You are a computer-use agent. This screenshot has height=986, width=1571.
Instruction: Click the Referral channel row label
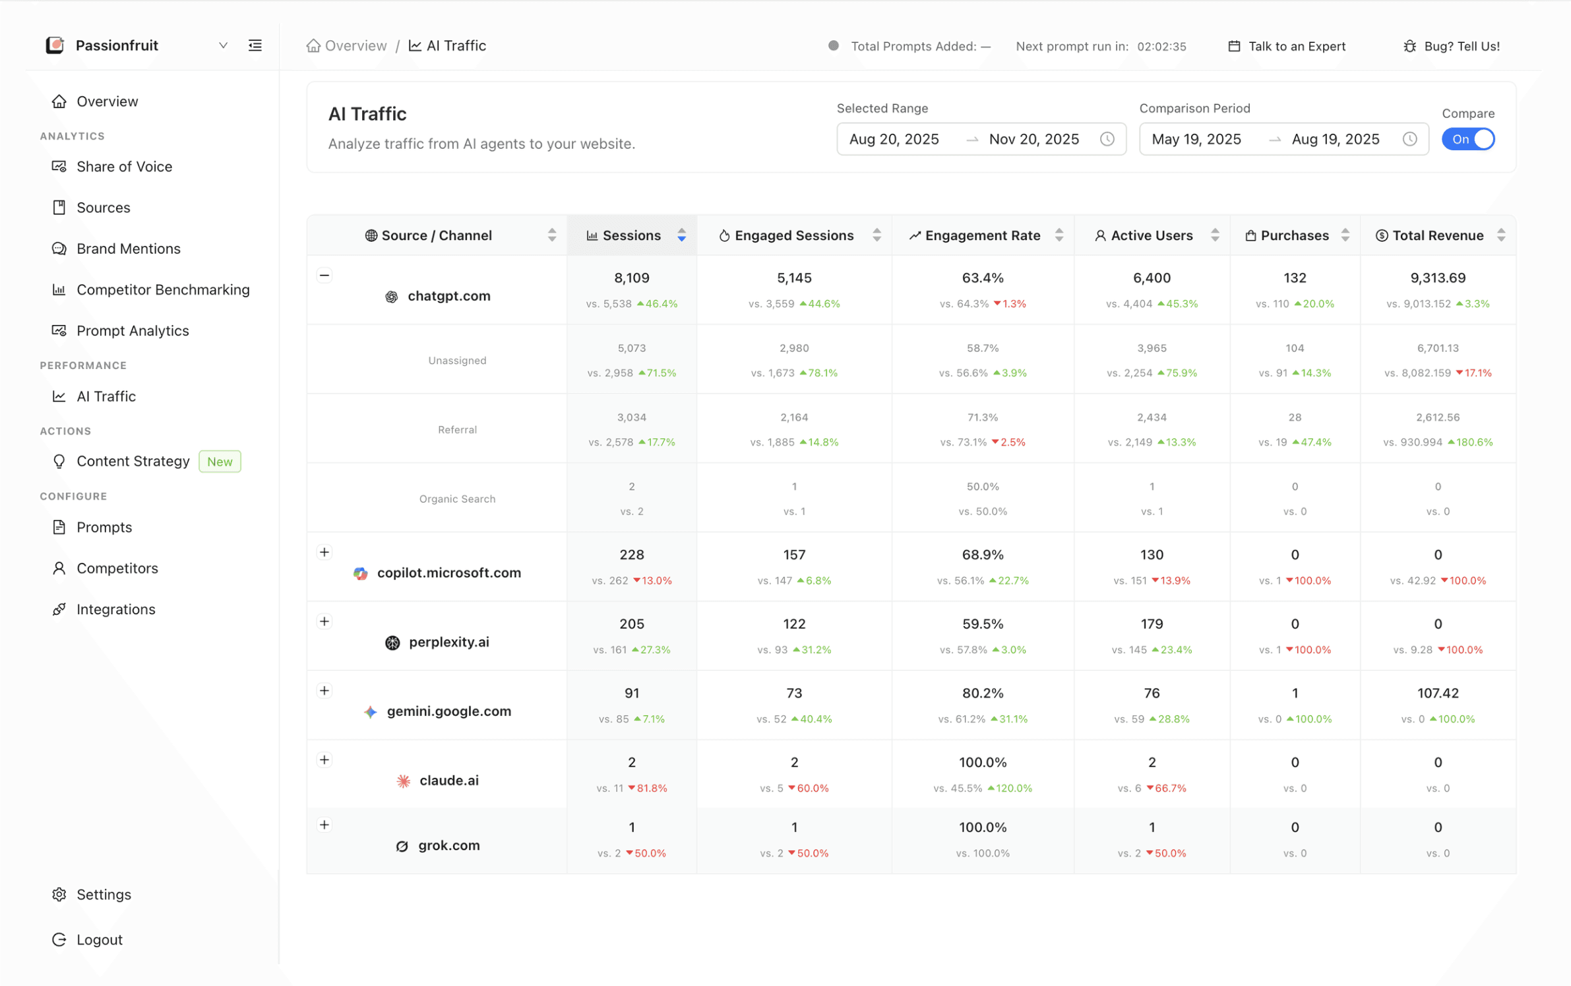457,430
